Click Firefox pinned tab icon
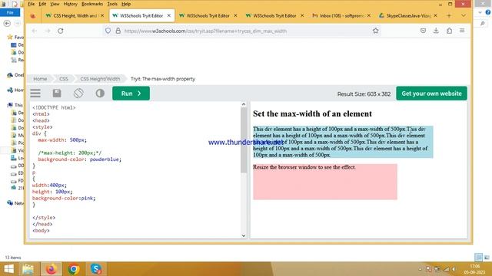The image size is (492, 276). tap(33, 15)
